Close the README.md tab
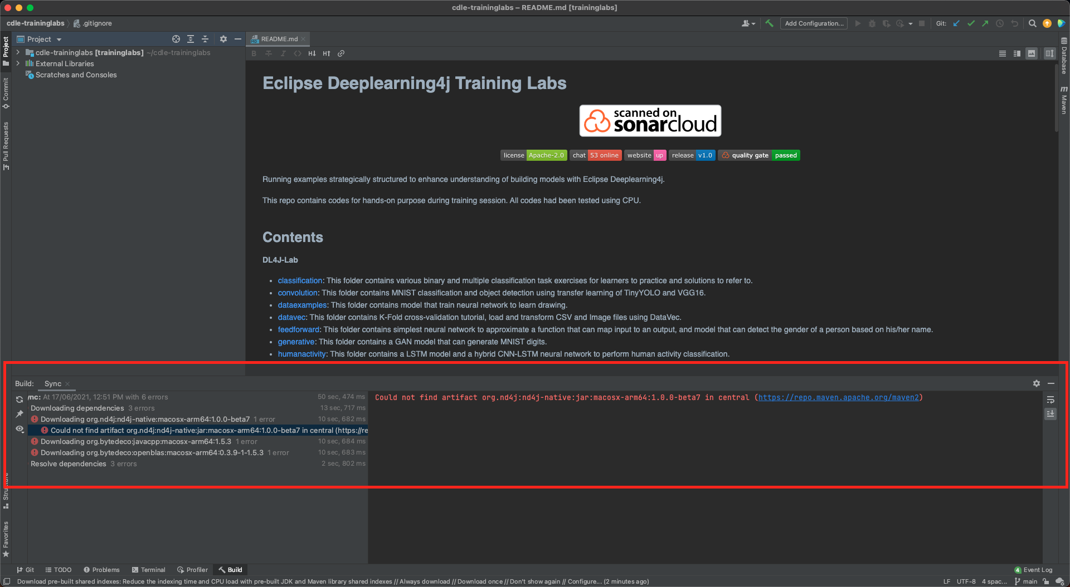The width and height of the screenshot is (1070, 587). [304, 39]
